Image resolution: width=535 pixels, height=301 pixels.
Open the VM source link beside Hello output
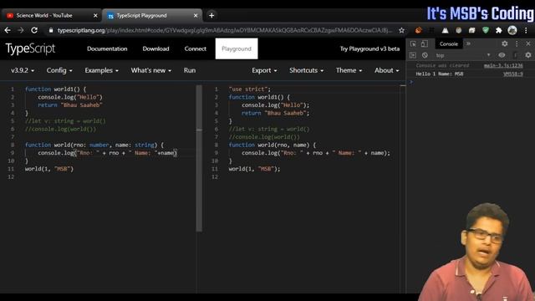512,74
